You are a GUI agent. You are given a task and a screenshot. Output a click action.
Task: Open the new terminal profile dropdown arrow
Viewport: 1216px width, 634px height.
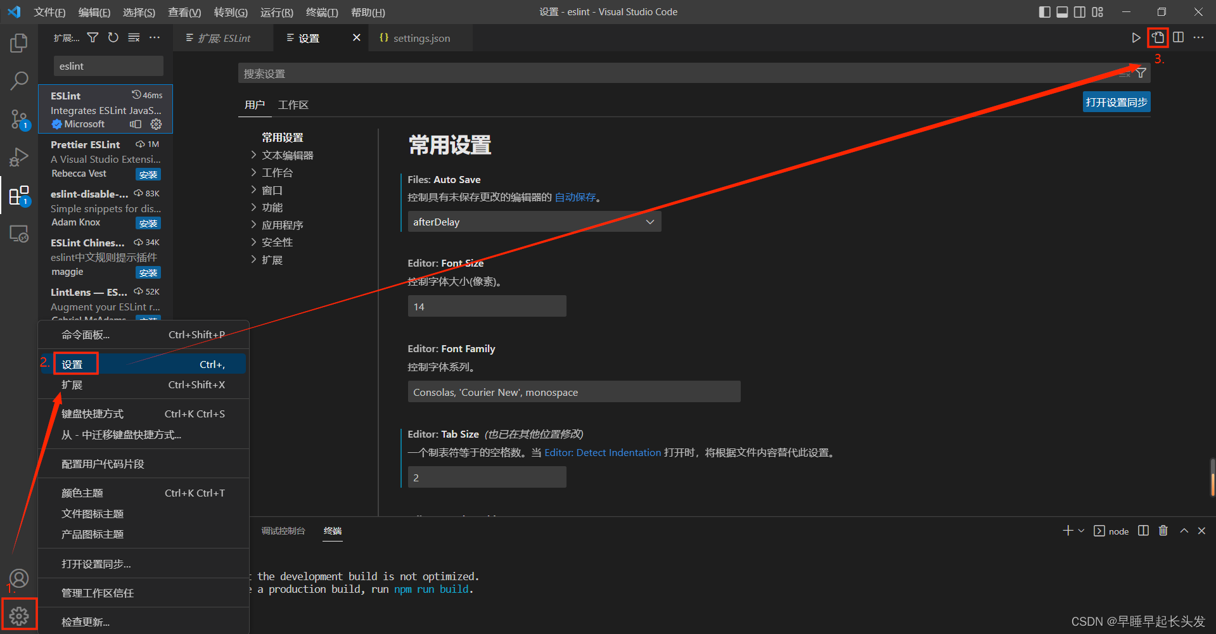pos(1081,531)
